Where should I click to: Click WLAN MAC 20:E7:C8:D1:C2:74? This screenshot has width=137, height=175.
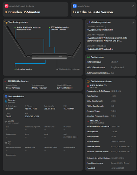[x=70, y=137]
